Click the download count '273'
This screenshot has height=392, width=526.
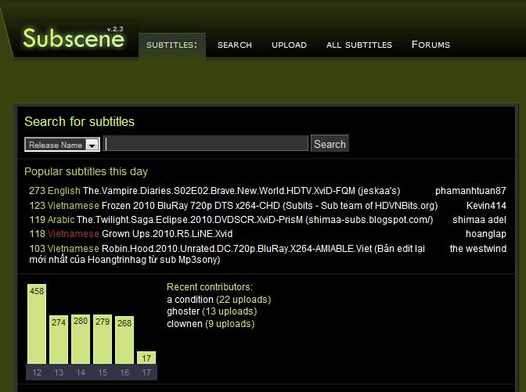[37, 191]
